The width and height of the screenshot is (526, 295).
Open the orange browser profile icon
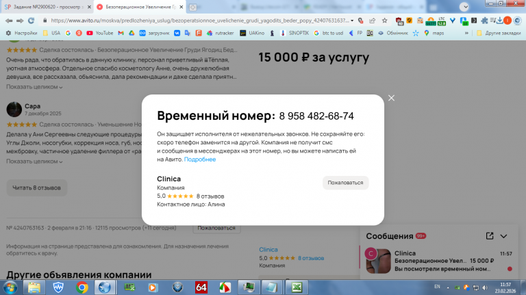[508, 21]
